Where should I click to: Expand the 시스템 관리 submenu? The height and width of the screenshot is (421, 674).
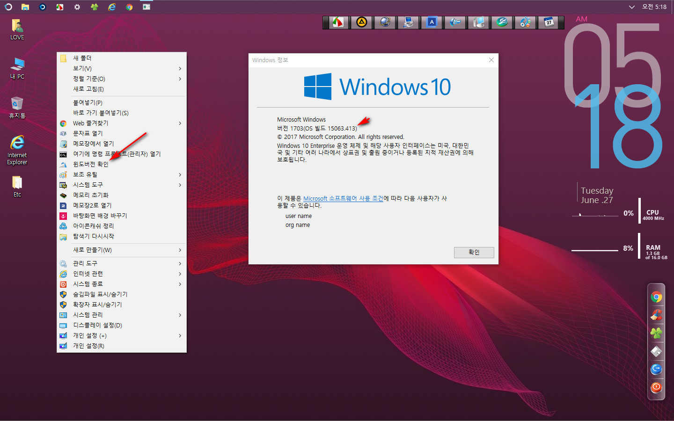(122, 315)
